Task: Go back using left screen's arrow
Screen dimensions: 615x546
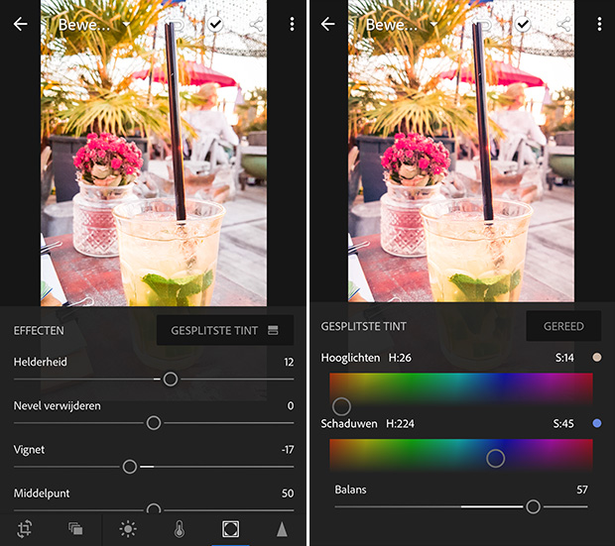Action: click(x=21, y=25)
